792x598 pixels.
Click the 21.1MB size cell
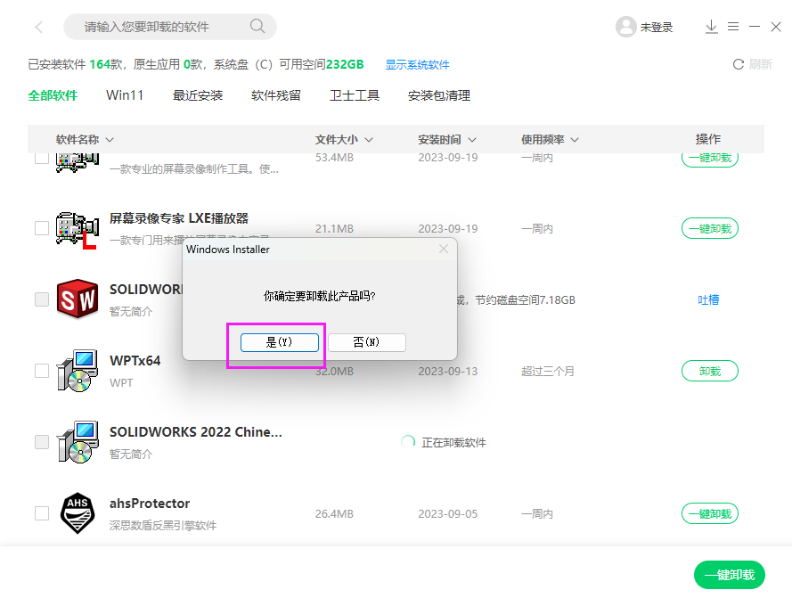334,228
